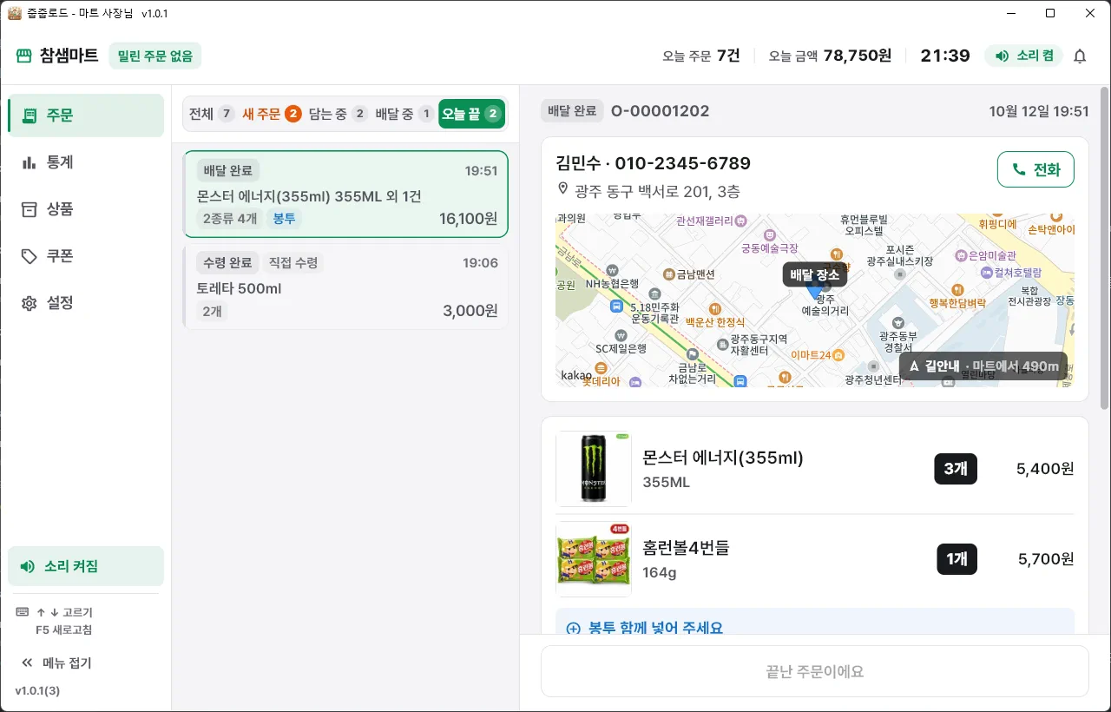Viewport: 1111px width, 712px height.
Task: Toggle the 소리 켜짐 sidebar sound button
Action: click(86, 566)
